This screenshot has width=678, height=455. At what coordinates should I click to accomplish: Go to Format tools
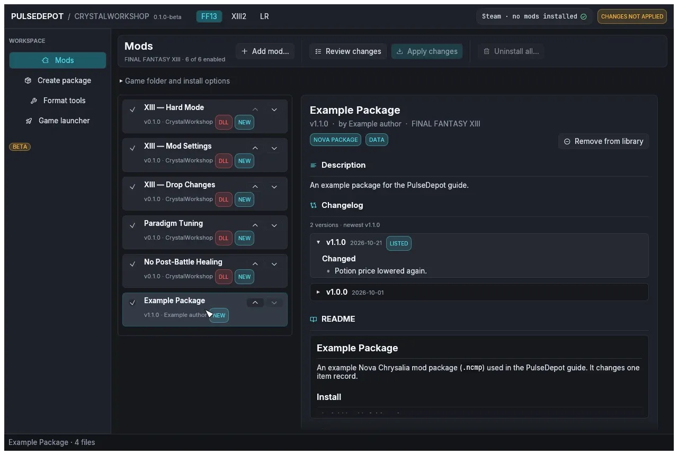[58, 101]
